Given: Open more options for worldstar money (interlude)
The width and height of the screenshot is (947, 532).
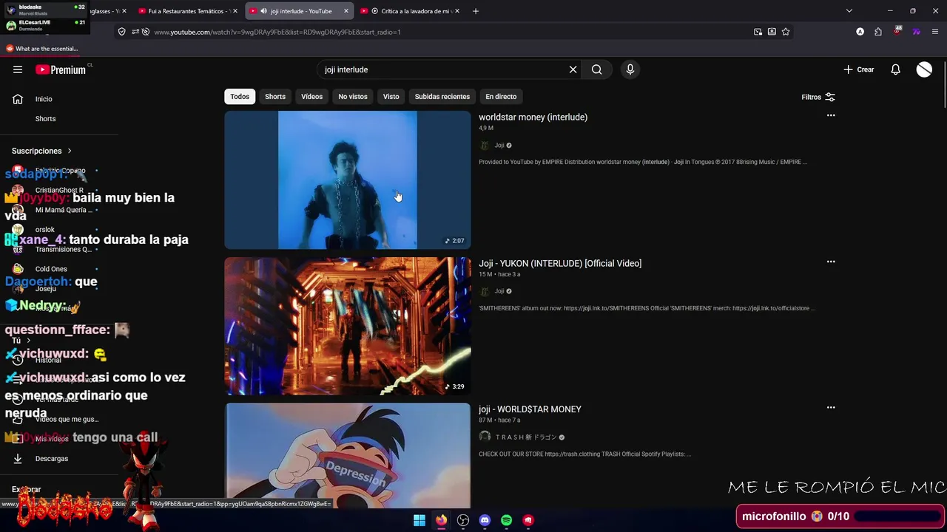Looking at the screenshot, I should [x=831, y=116].
